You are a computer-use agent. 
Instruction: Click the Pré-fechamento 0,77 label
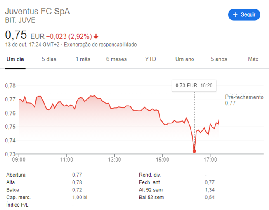243,100
